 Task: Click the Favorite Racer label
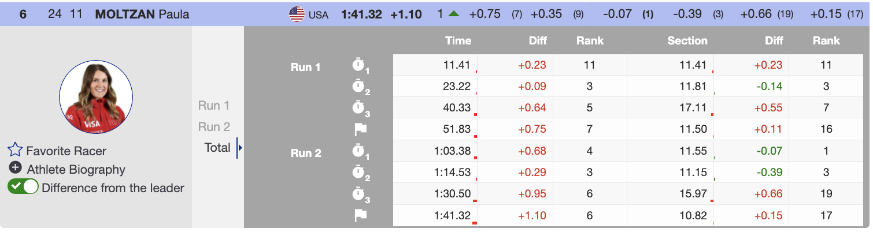pyautogui.click(x=66, y=151)
